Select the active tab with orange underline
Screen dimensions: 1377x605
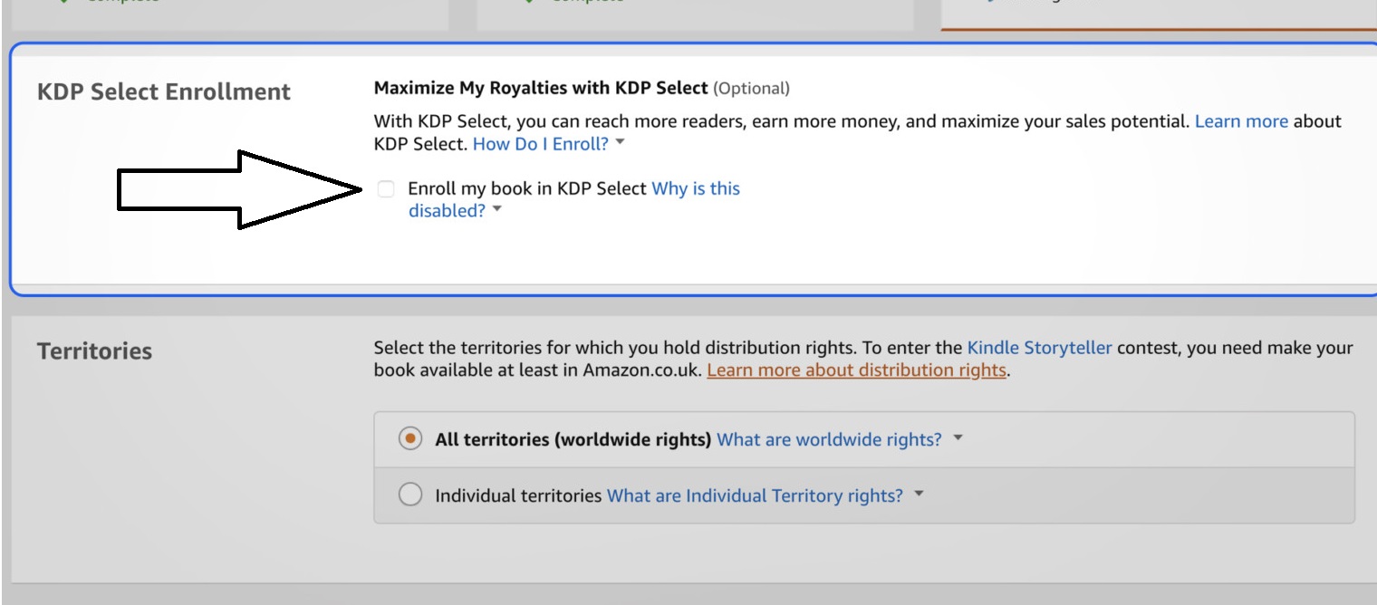[1159, 14]
